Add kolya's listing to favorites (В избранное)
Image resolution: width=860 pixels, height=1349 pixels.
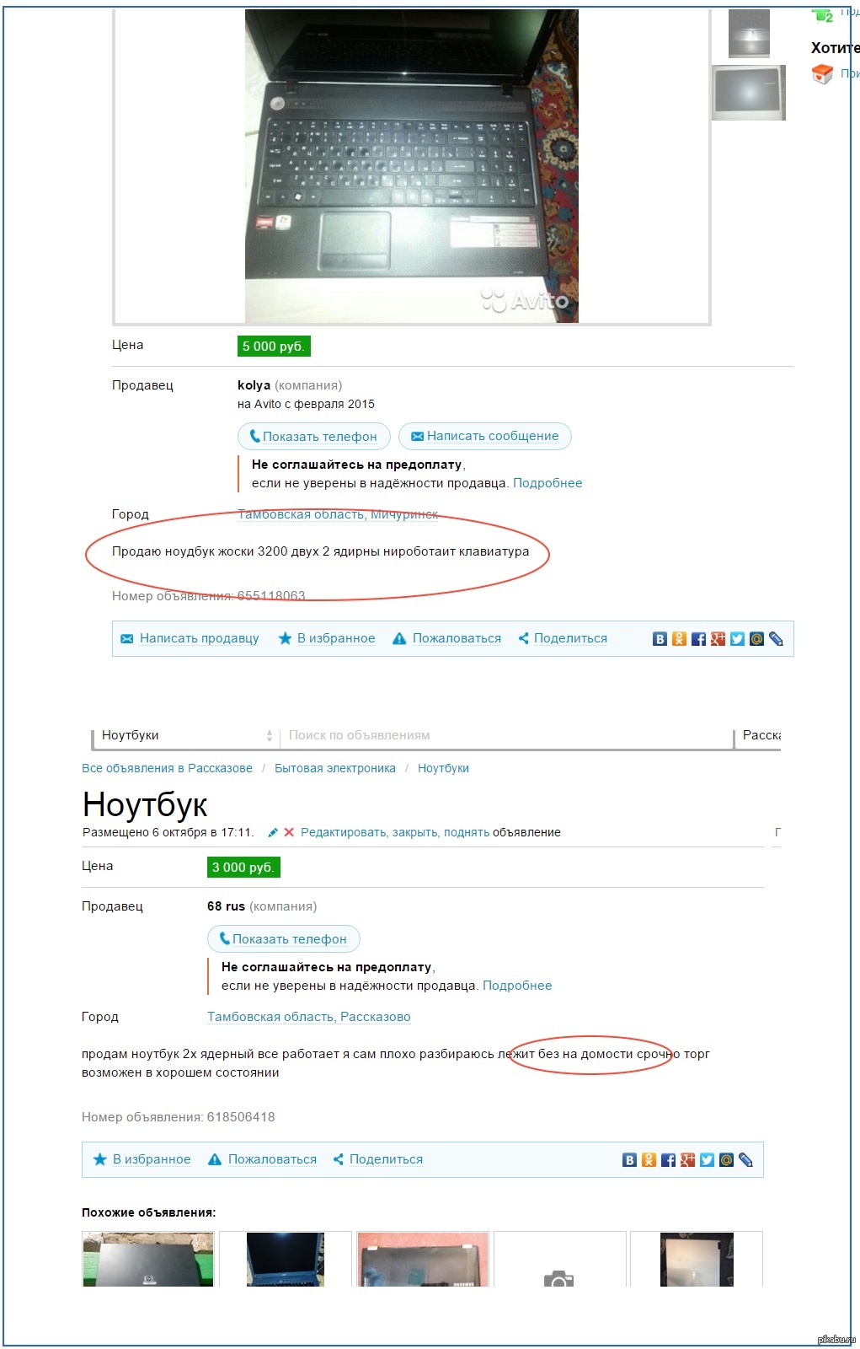(327, 638)
